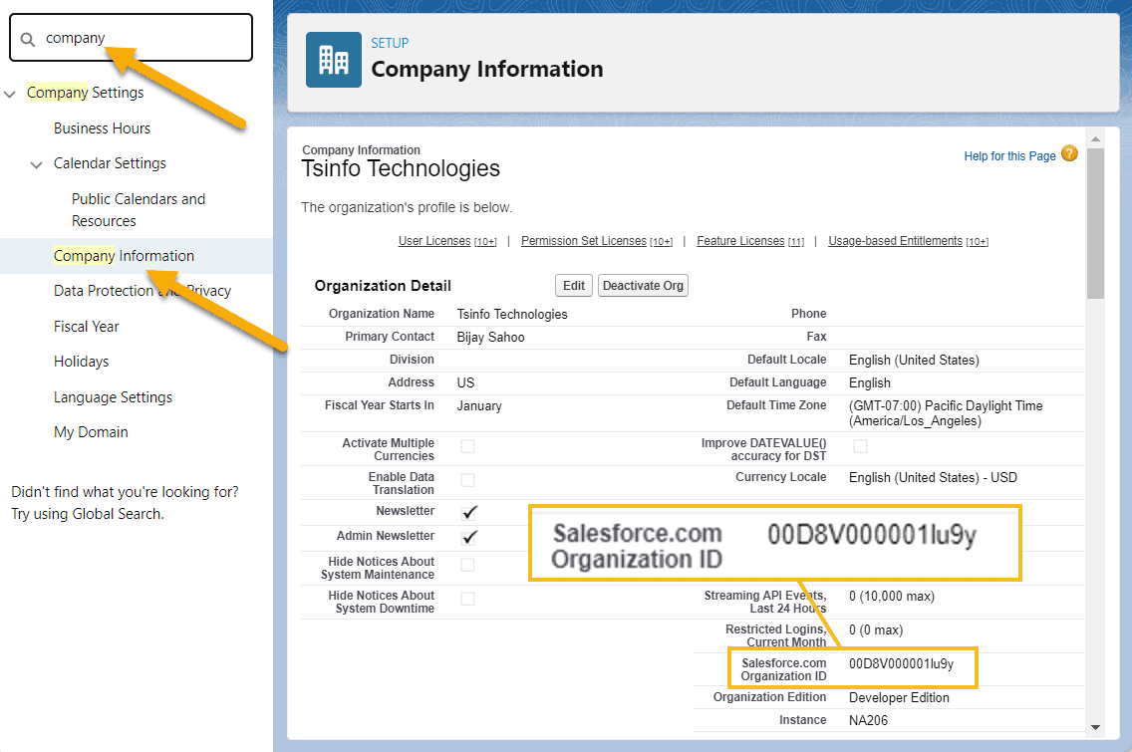
Task: Click the Help question mark icon
Action: pyautogui.click(x=1069, y=154)
